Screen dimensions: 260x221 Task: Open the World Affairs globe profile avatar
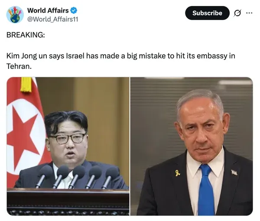(15, 15)
